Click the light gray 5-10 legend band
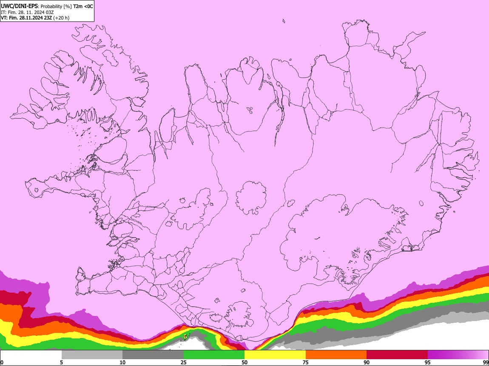This screenshot has height=366, width=489. click(x=92, y=355)
